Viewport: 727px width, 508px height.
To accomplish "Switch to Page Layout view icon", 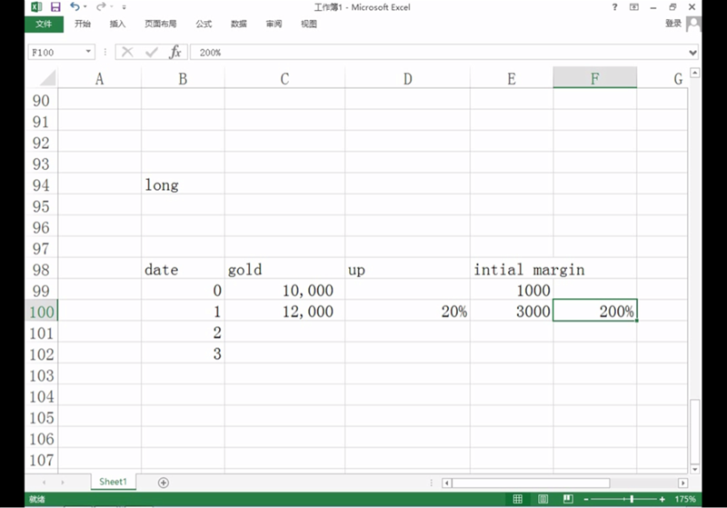I will click(x=543, y=499).
